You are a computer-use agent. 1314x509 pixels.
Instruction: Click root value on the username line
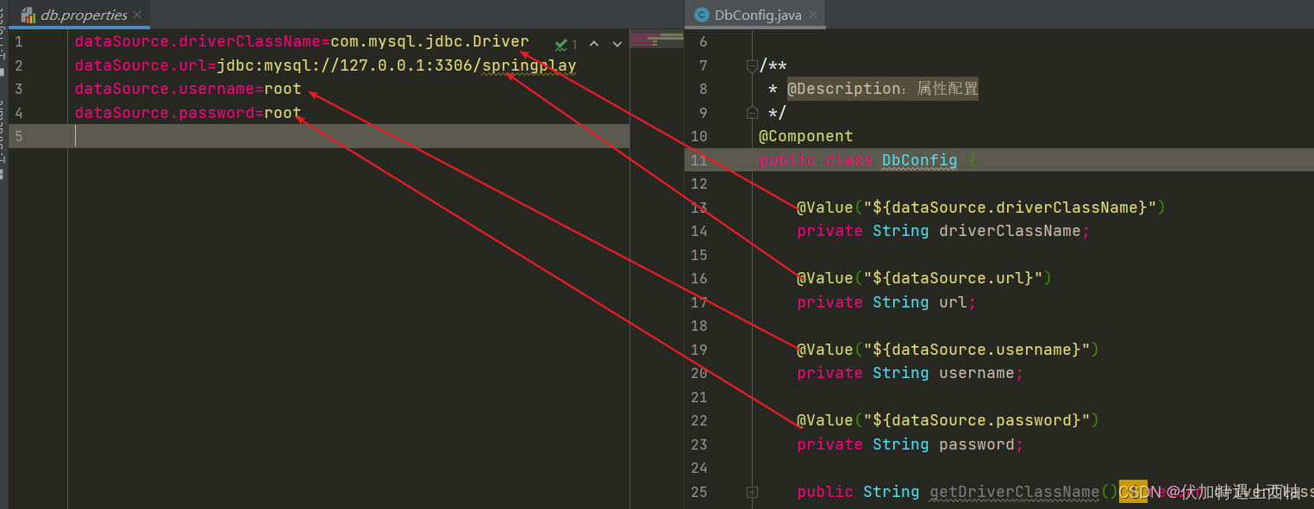pyautogui.click(x=283, y=89)
